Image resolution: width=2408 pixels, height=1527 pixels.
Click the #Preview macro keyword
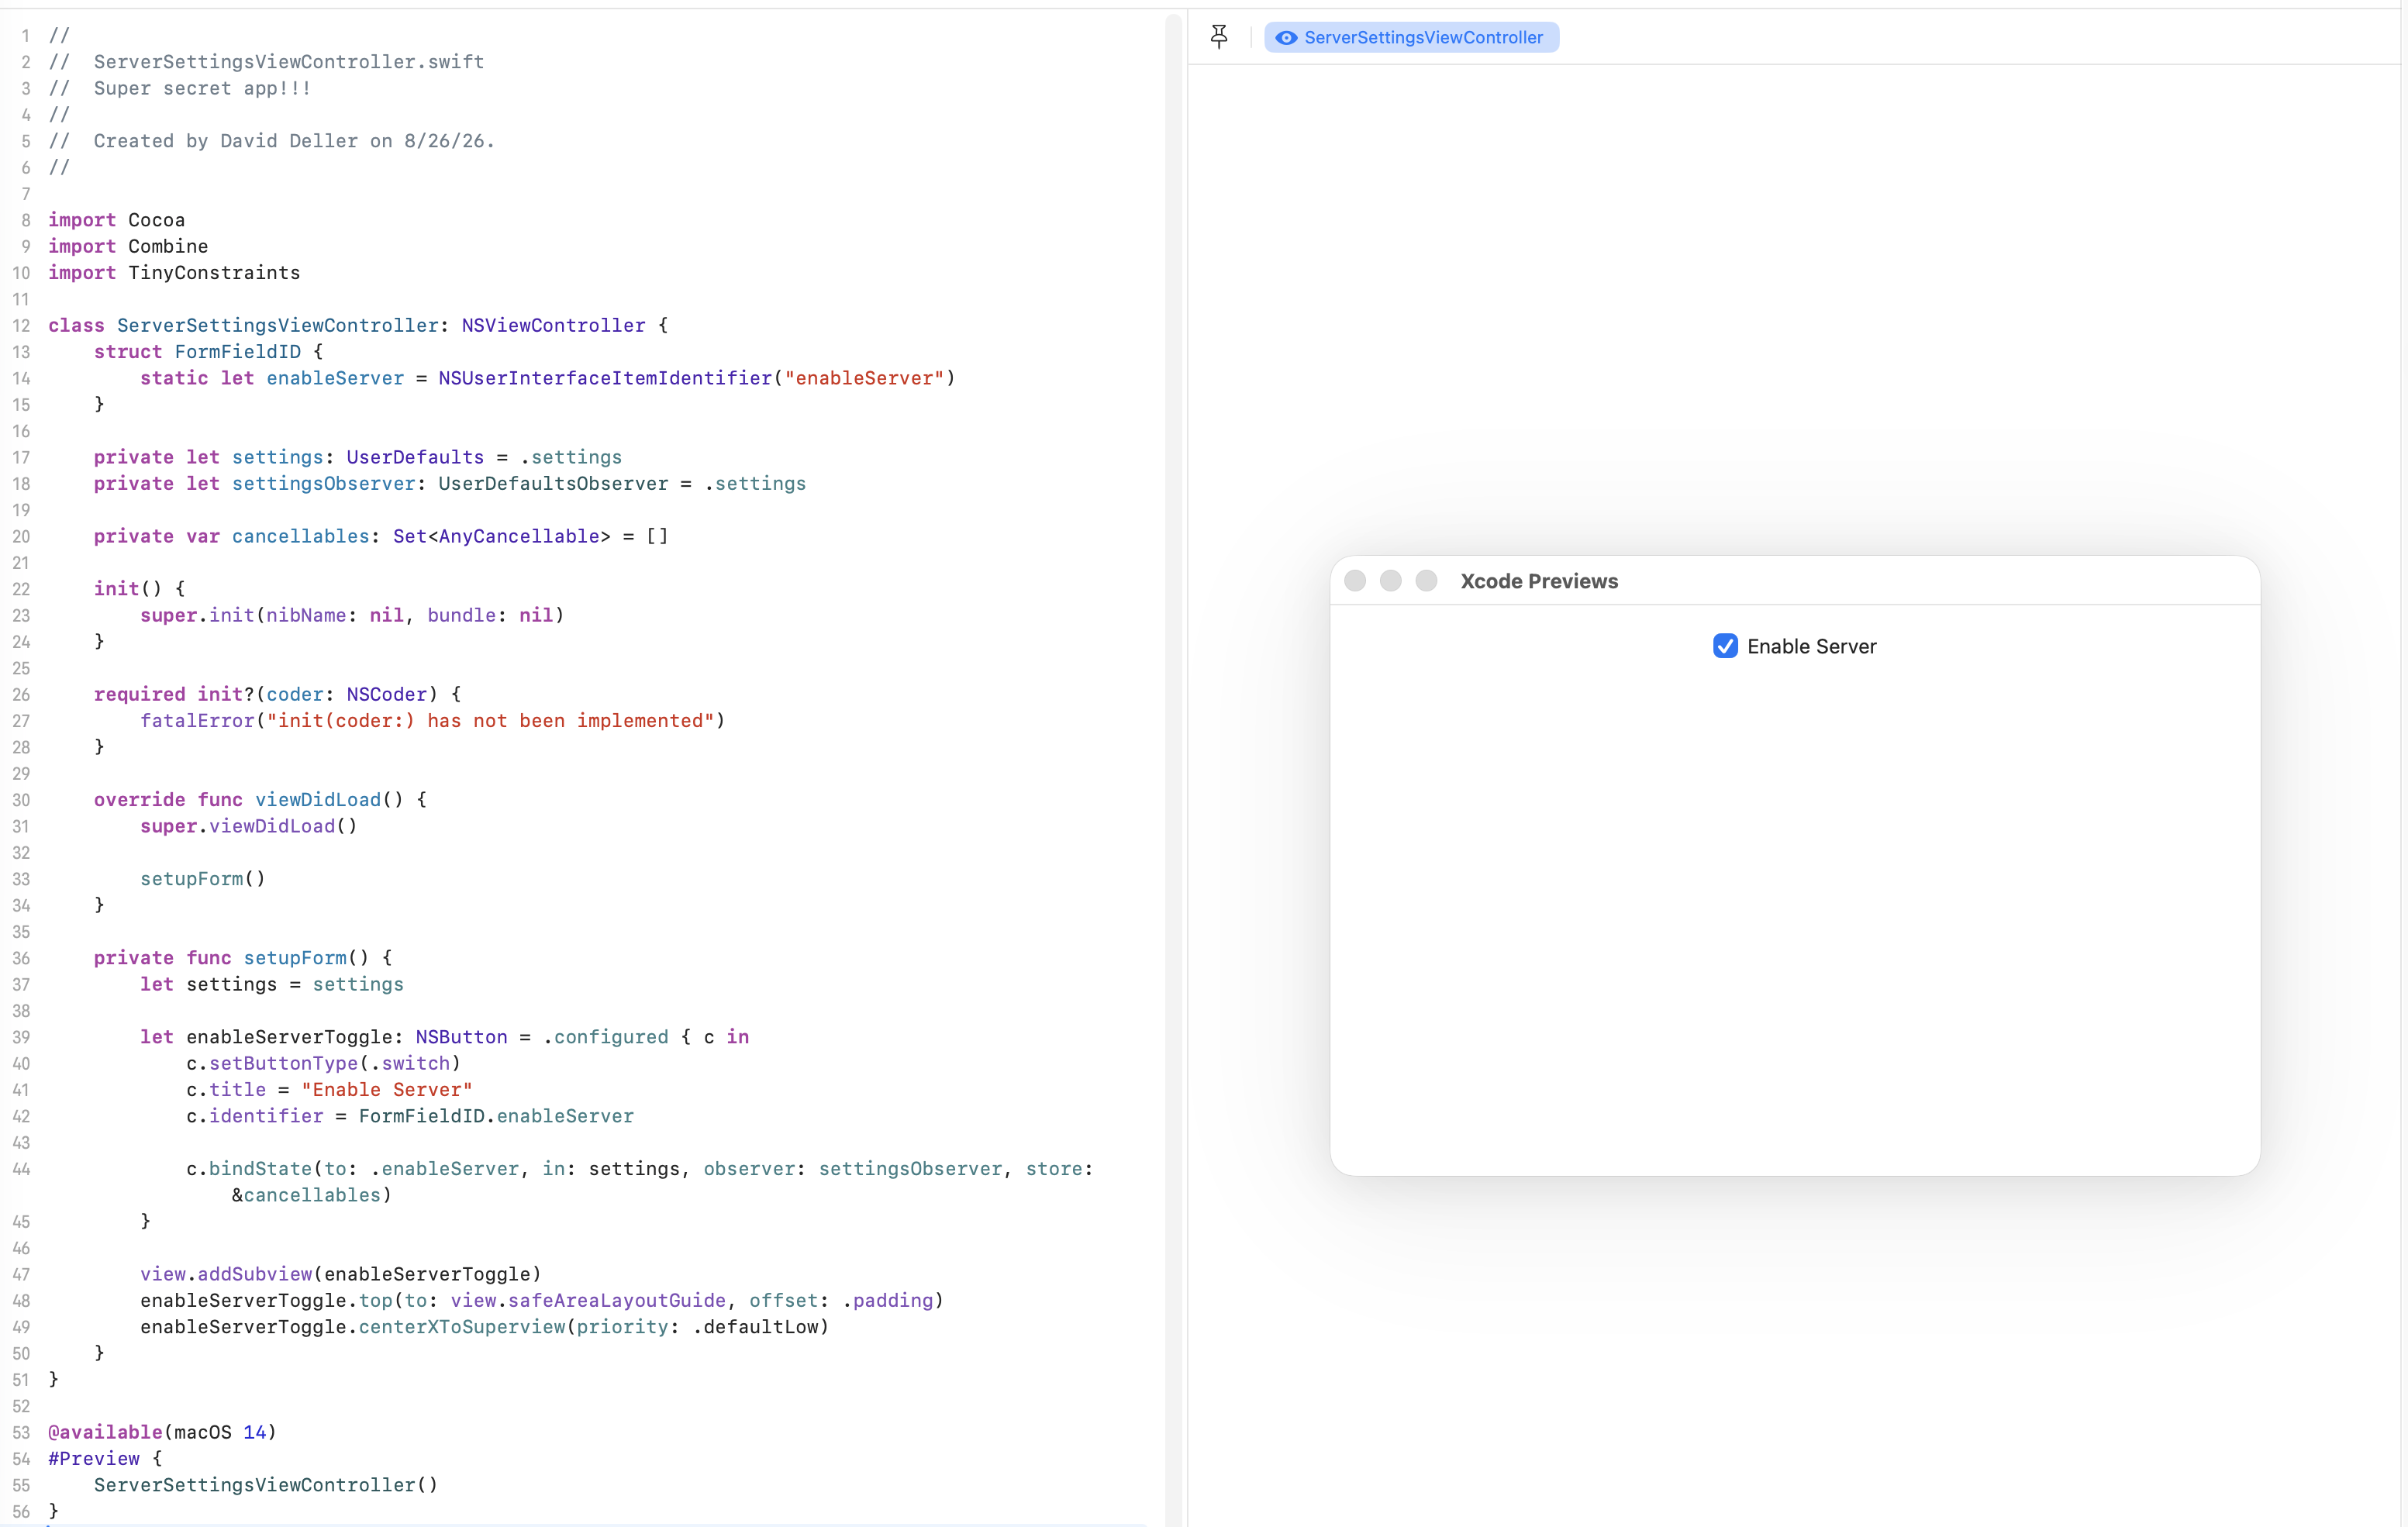(94, 1459)
